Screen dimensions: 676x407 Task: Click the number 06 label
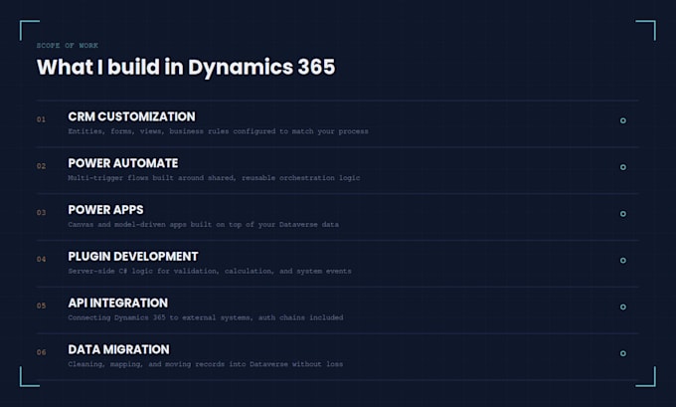[41, 352]
